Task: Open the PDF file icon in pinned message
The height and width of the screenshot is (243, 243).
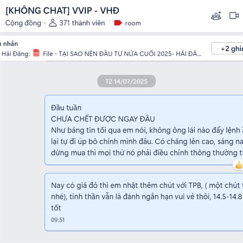Action: 36,53
